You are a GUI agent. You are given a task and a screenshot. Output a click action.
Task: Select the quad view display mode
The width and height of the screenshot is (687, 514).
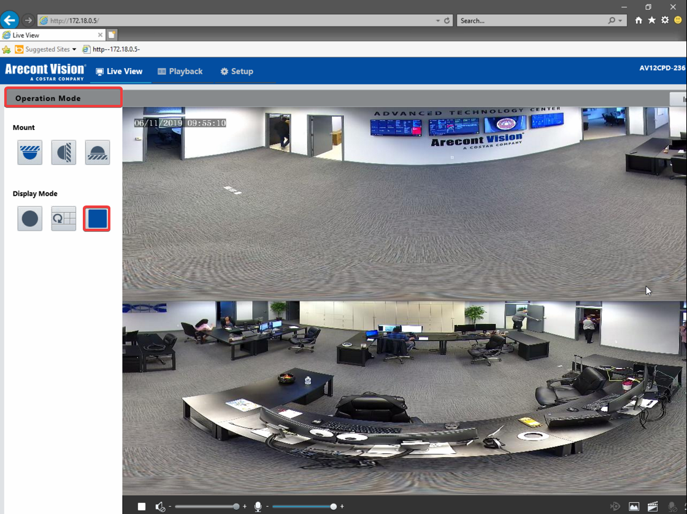(x=63, y=218)
